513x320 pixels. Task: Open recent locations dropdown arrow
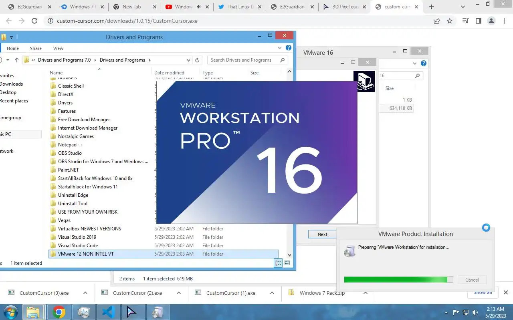(x=7, y=60)
